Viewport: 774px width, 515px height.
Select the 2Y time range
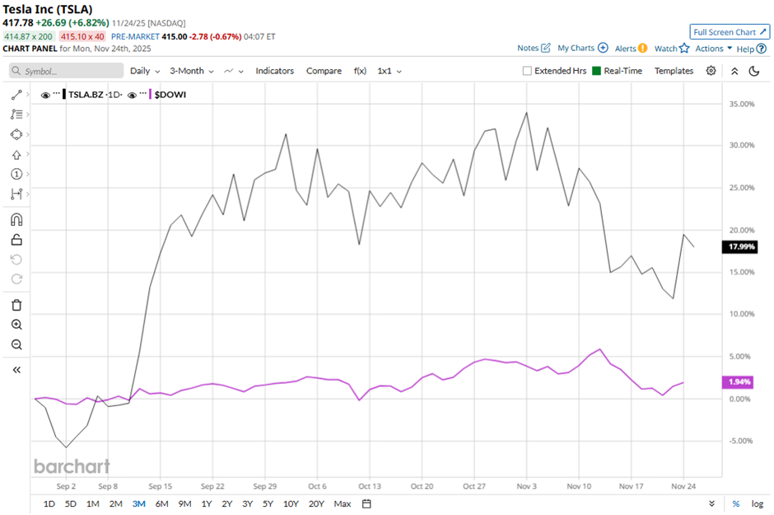tap(226, 503)
